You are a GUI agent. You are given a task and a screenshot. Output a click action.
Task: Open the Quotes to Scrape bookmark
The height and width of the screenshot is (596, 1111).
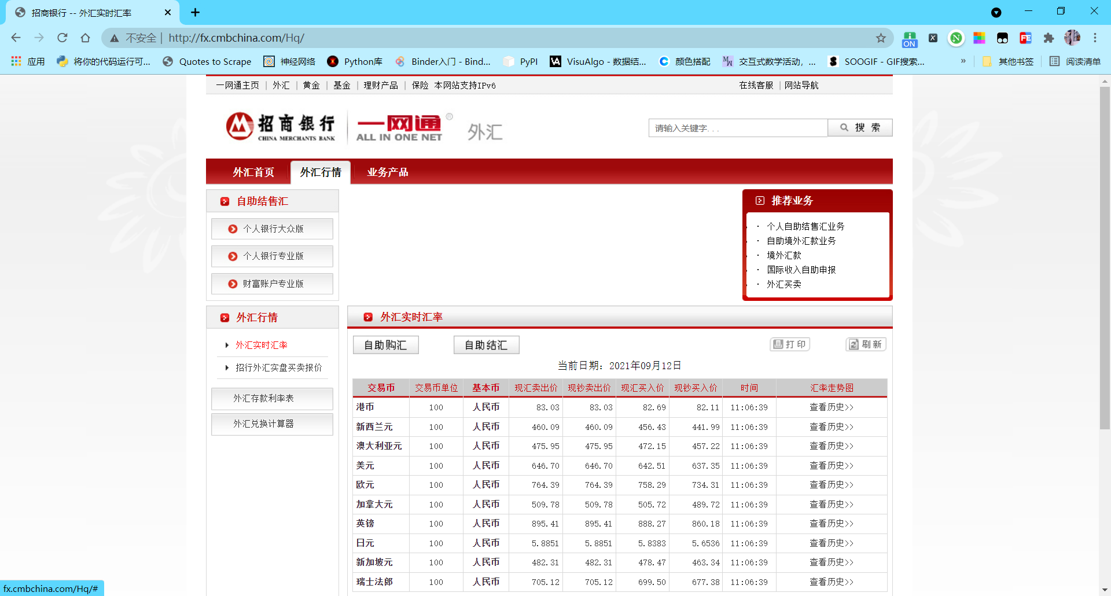point(207,61)
